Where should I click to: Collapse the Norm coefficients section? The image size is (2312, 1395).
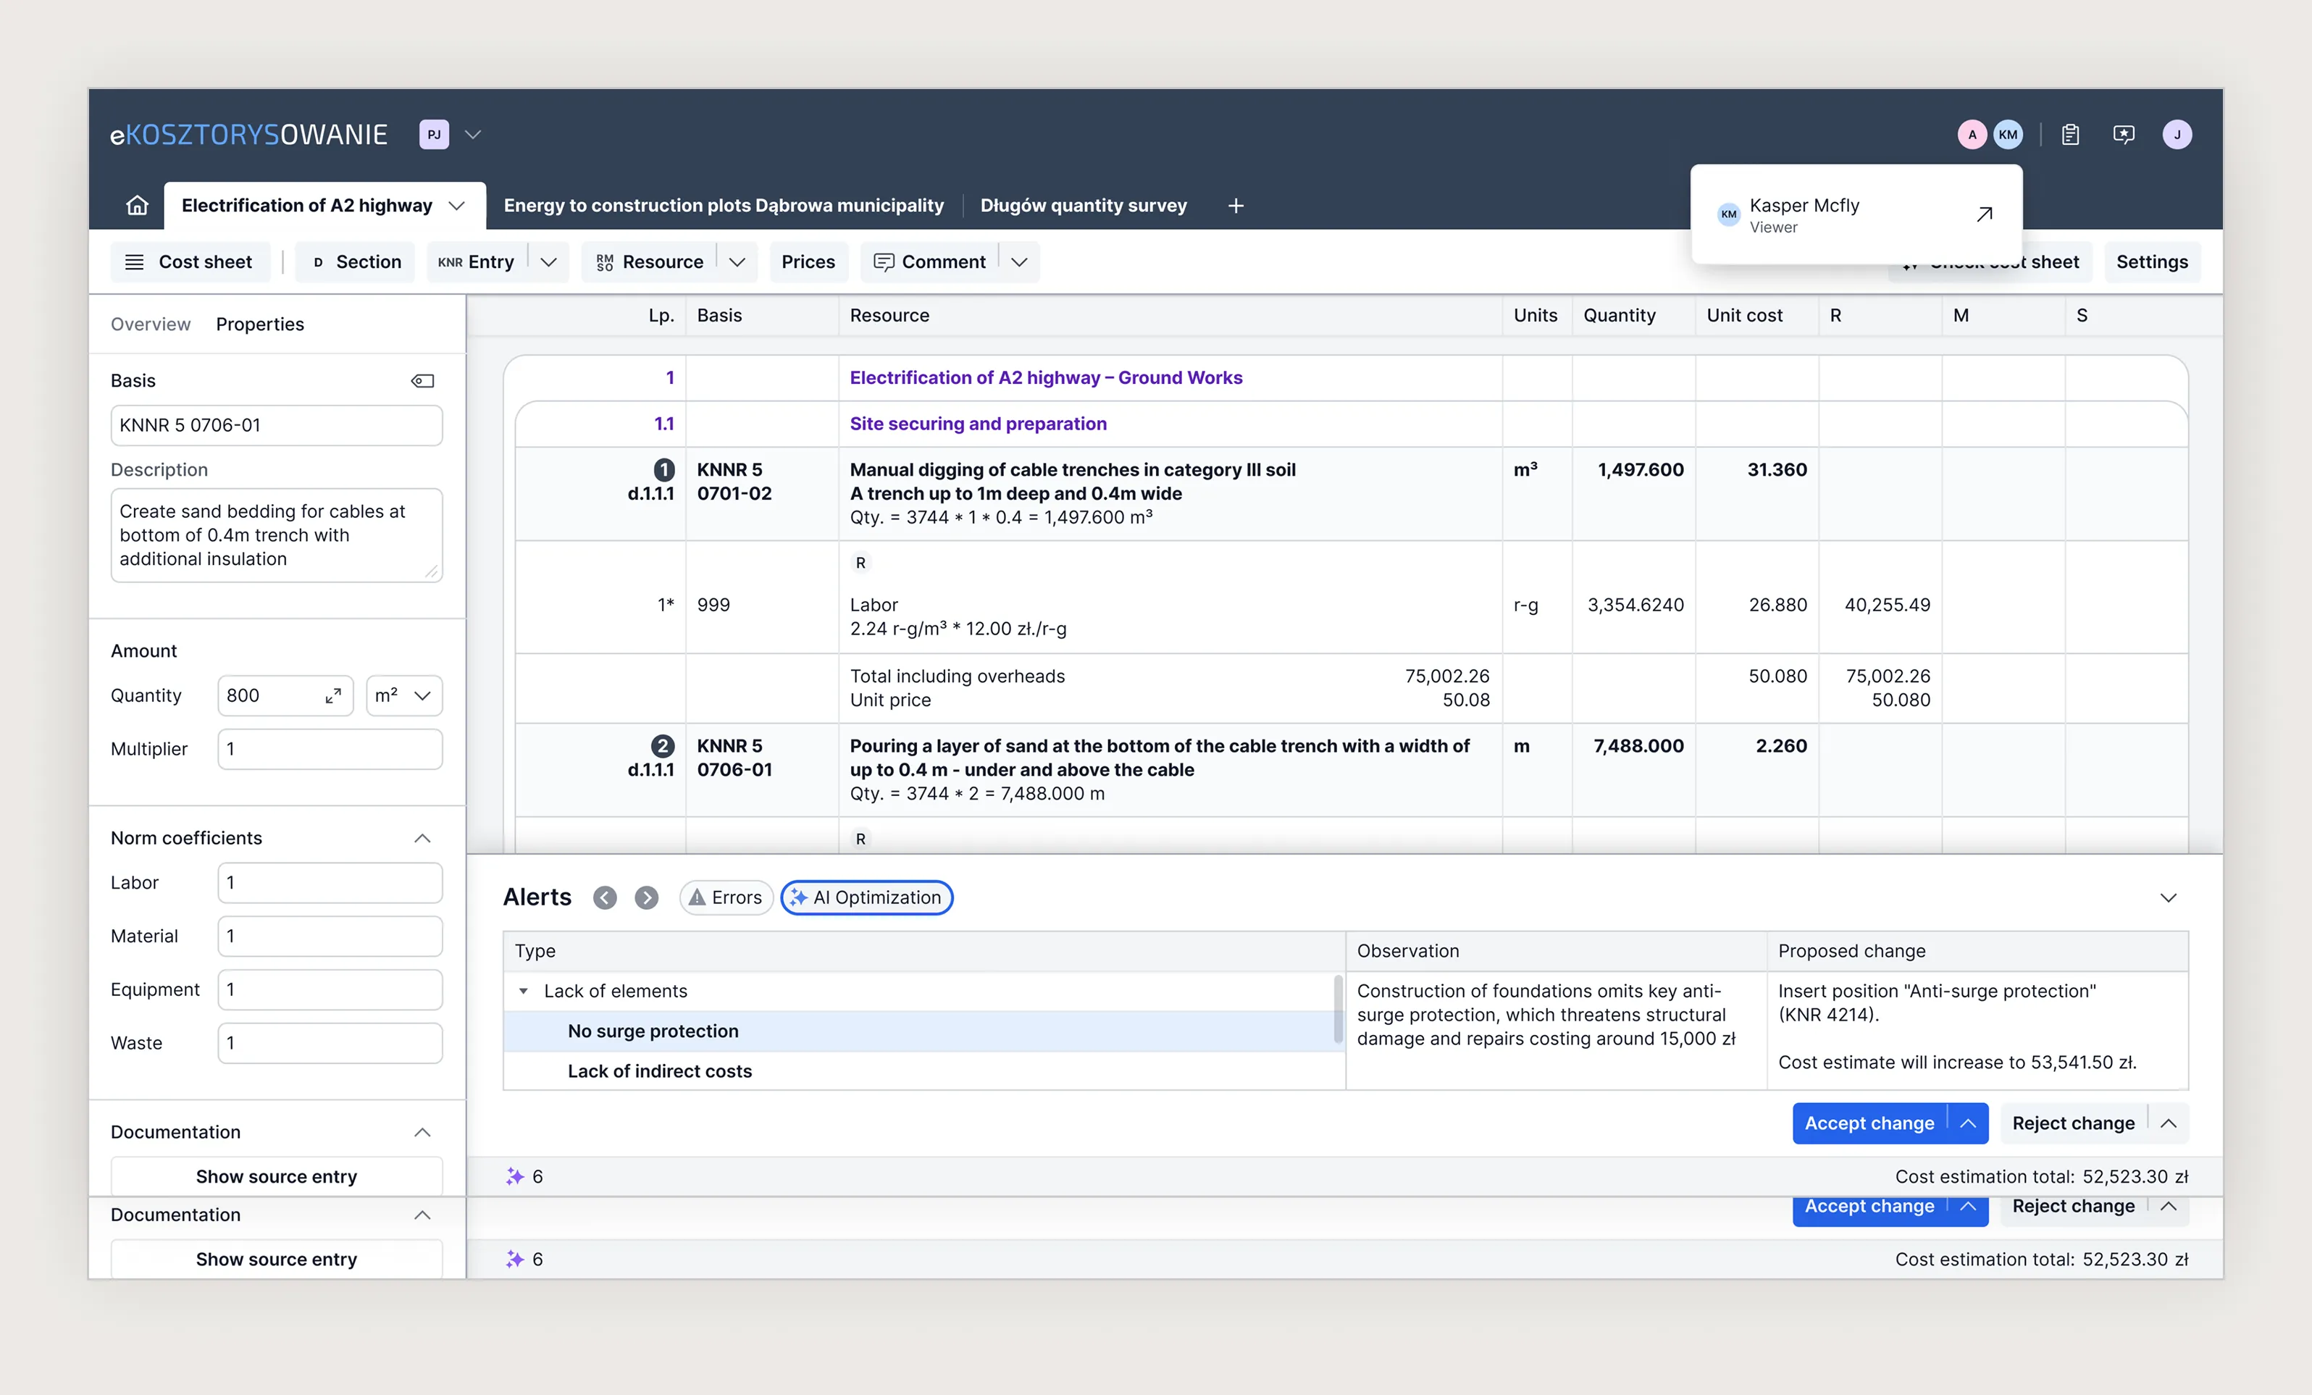pyautogui.click(x=422, y=839)
